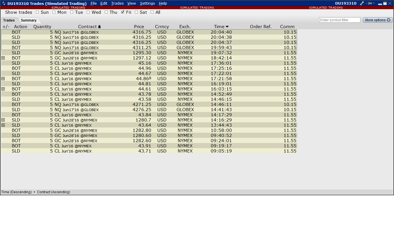Click the pushpin icon in title bar
394x226 pixels.
[x=369, y=3]
